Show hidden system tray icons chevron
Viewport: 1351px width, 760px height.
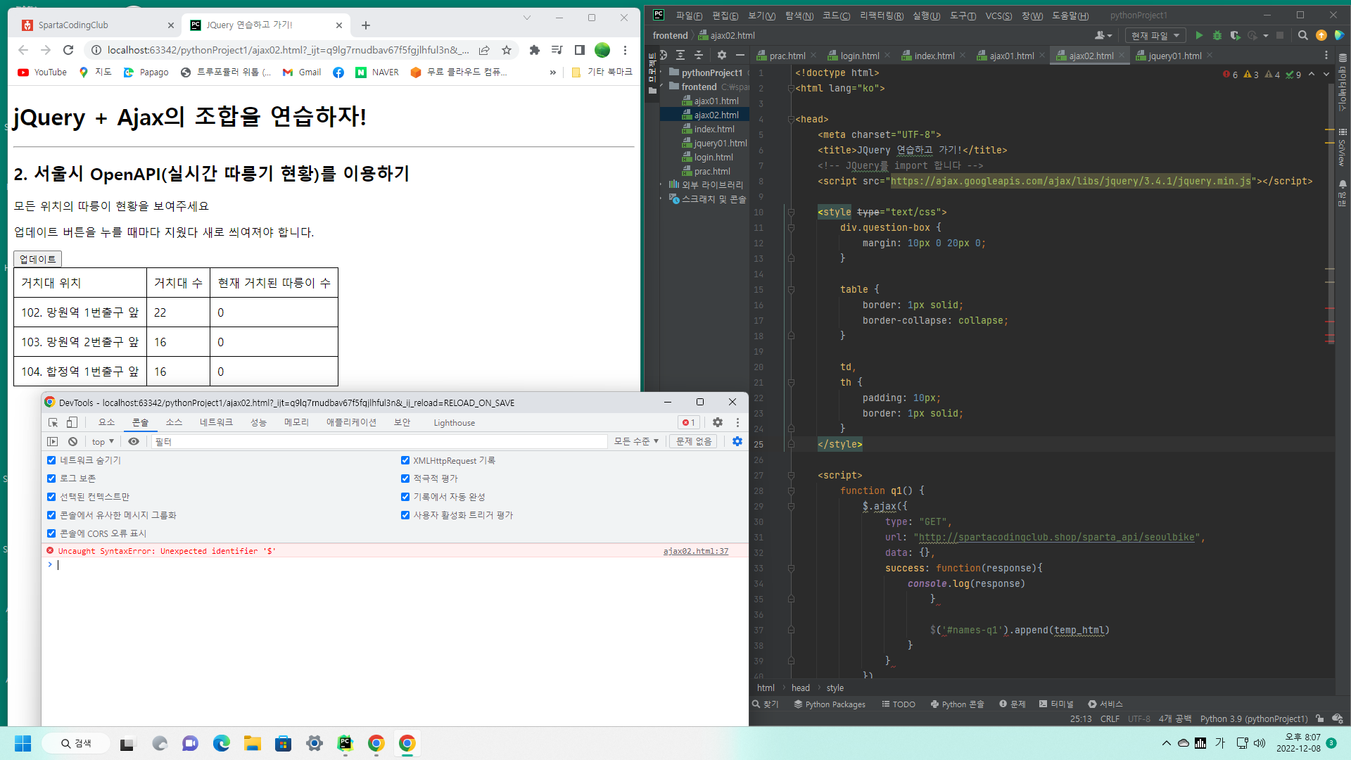click(1166, 743)
